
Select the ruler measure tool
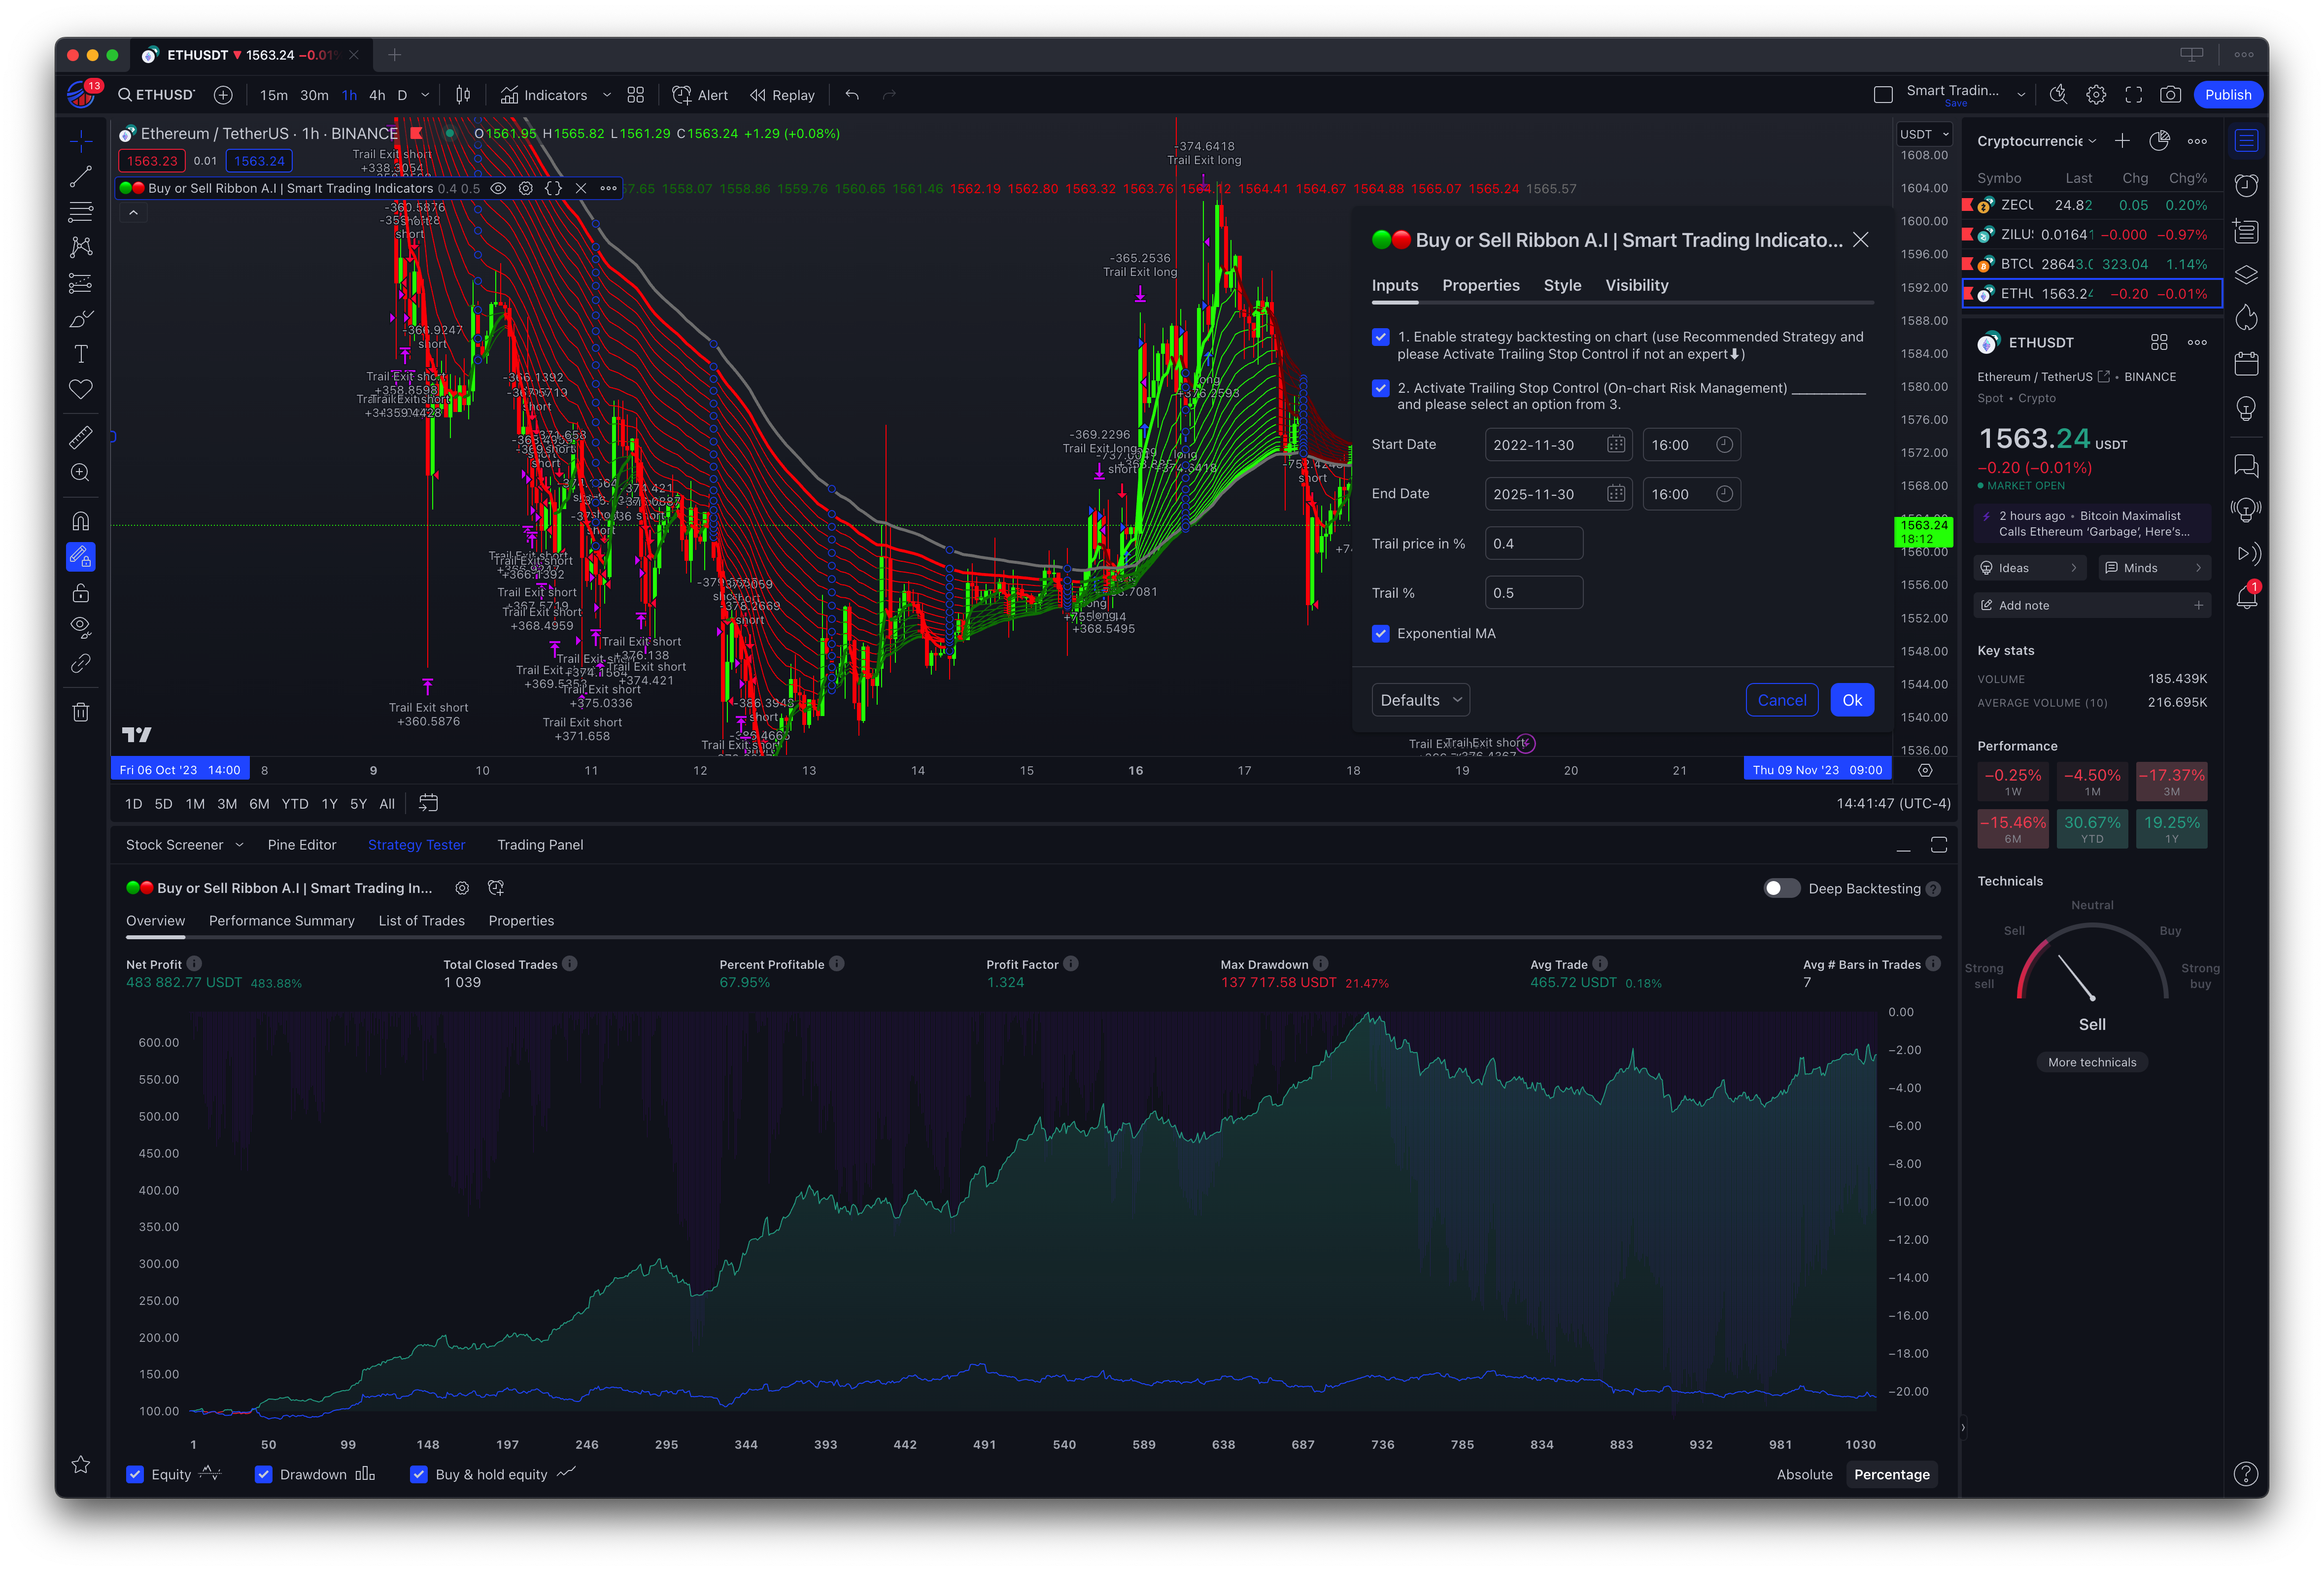pos(81,437)
